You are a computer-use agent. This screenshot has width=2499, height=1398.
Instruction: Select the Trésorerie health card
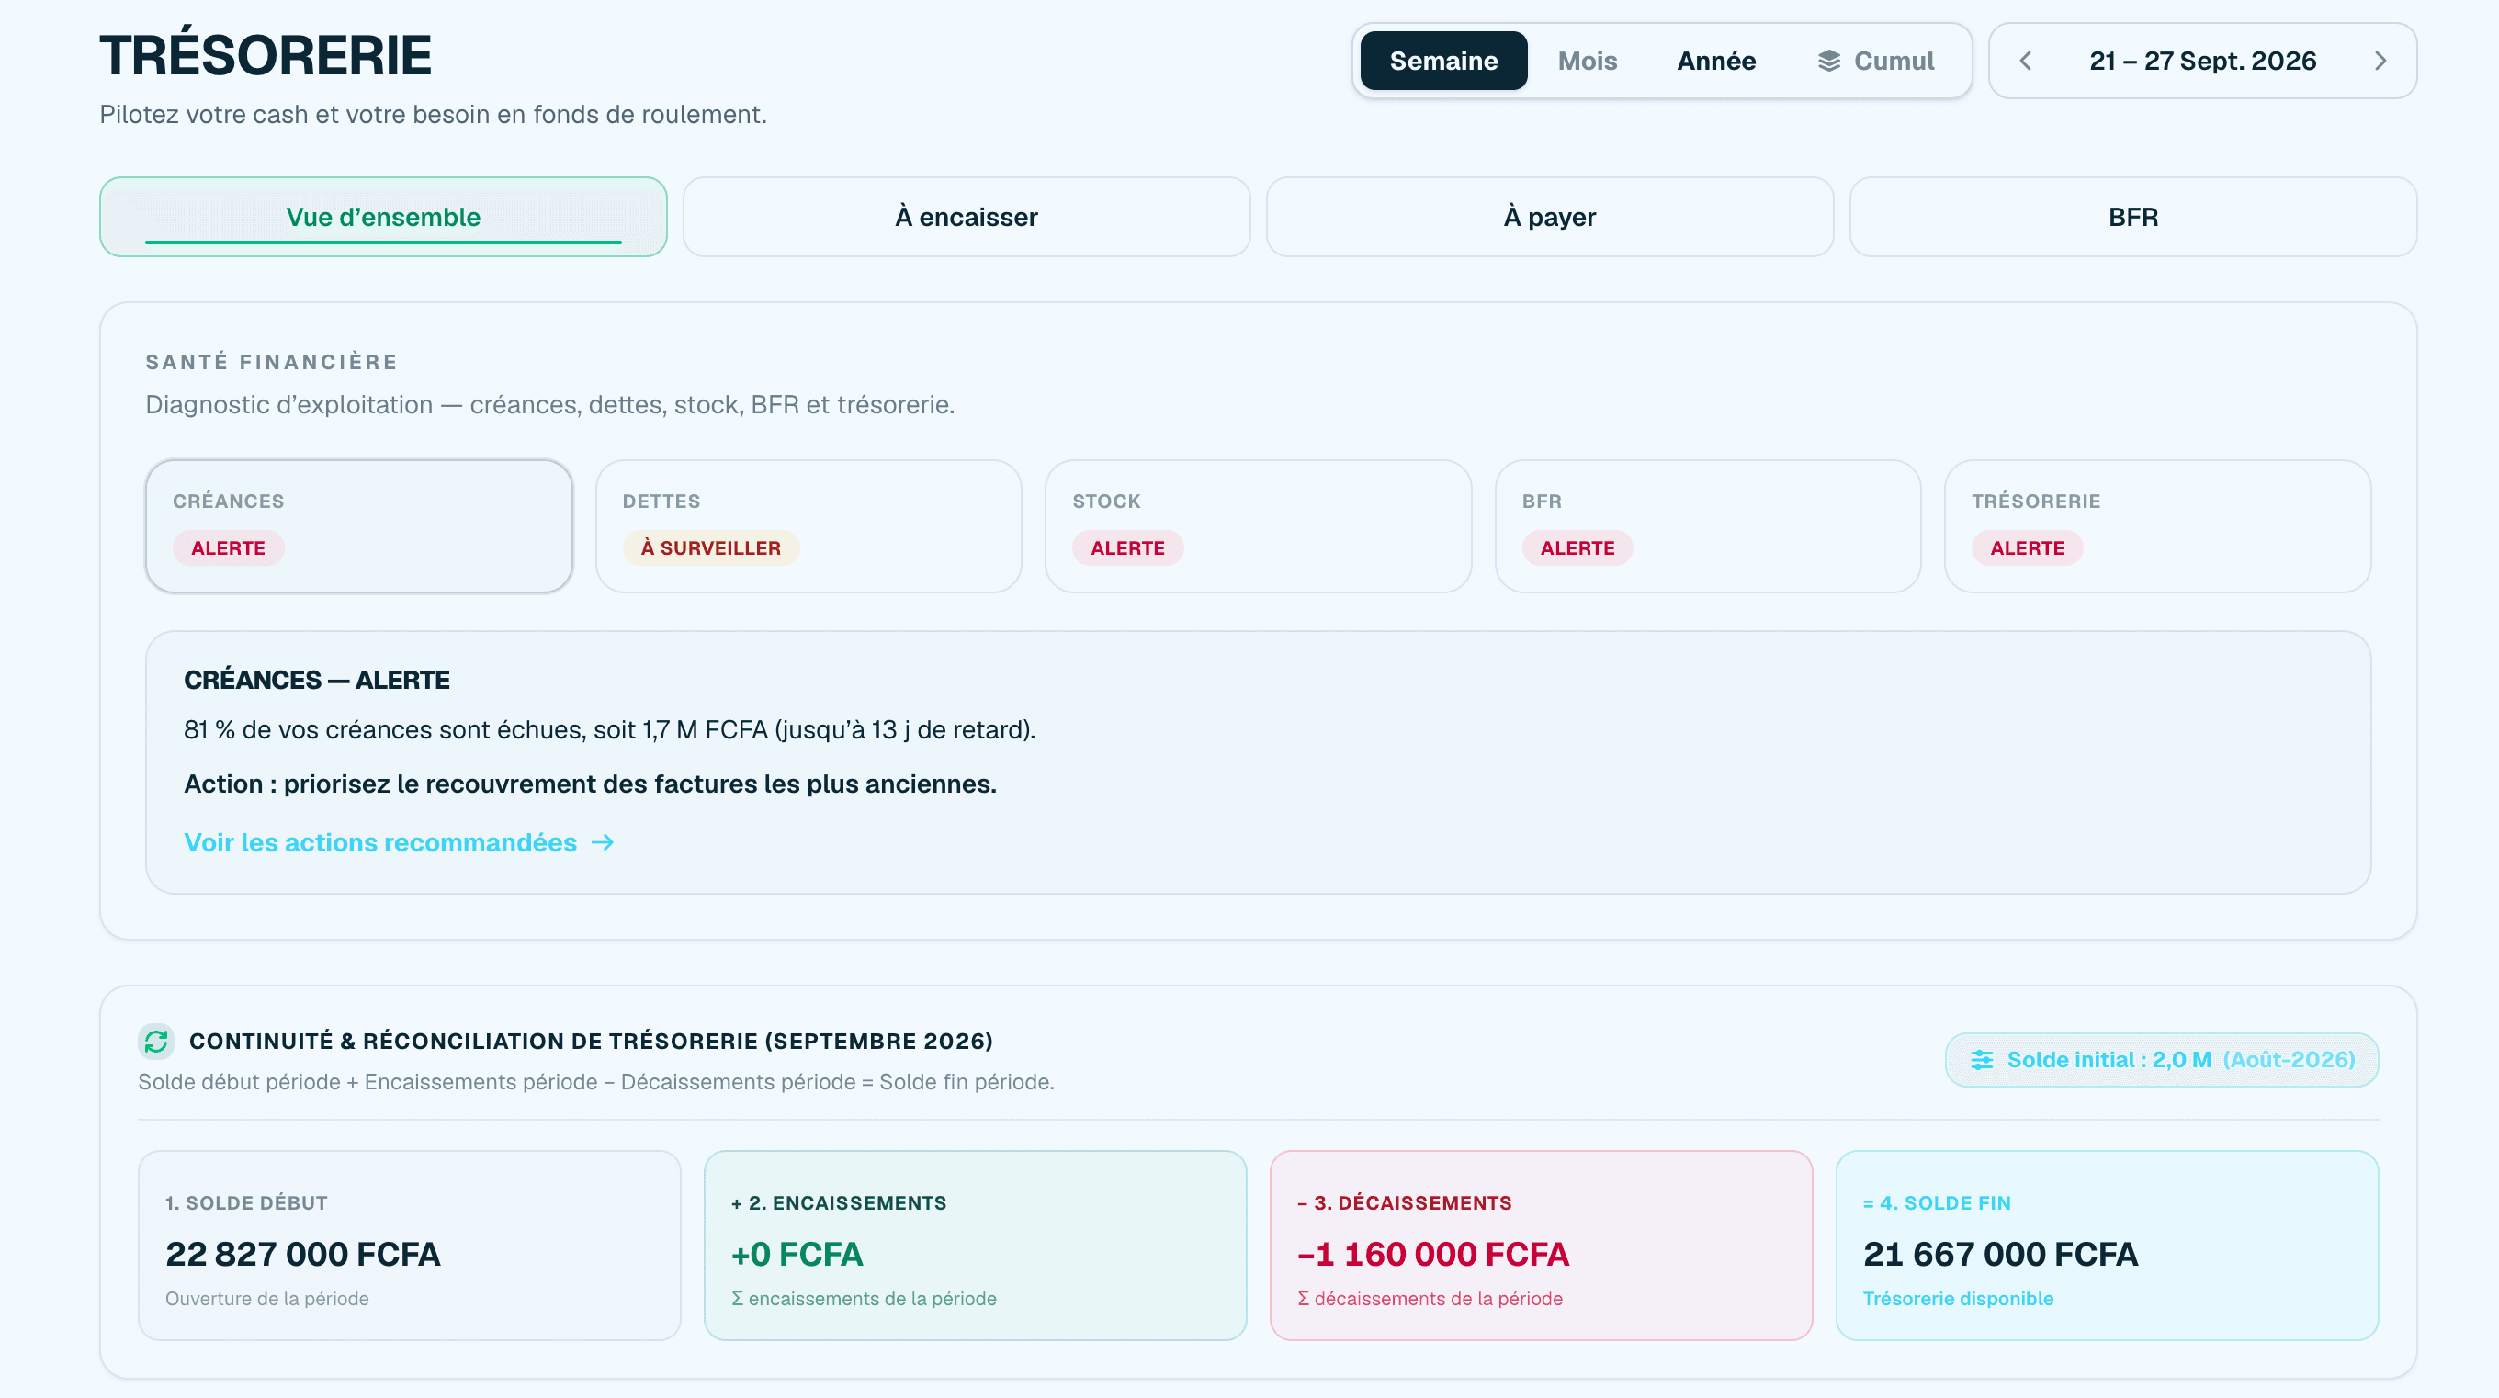pyautogui.click(x=2157, y=525)
